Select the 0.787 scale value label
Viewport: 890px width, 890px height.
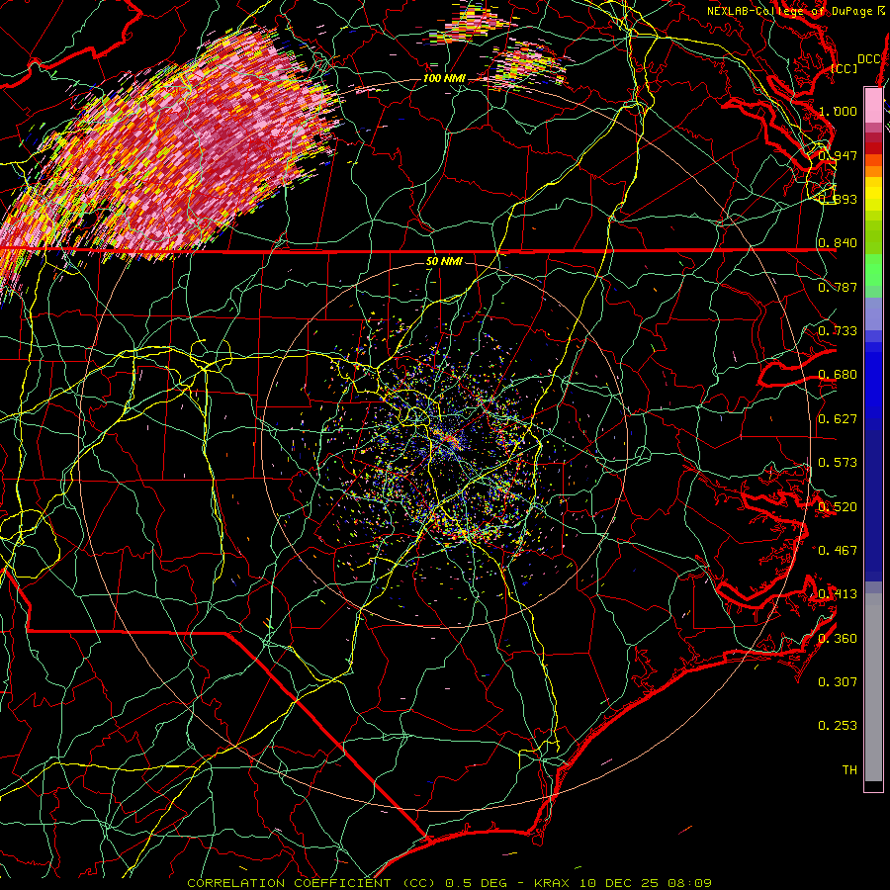click(x=839, y=287)
